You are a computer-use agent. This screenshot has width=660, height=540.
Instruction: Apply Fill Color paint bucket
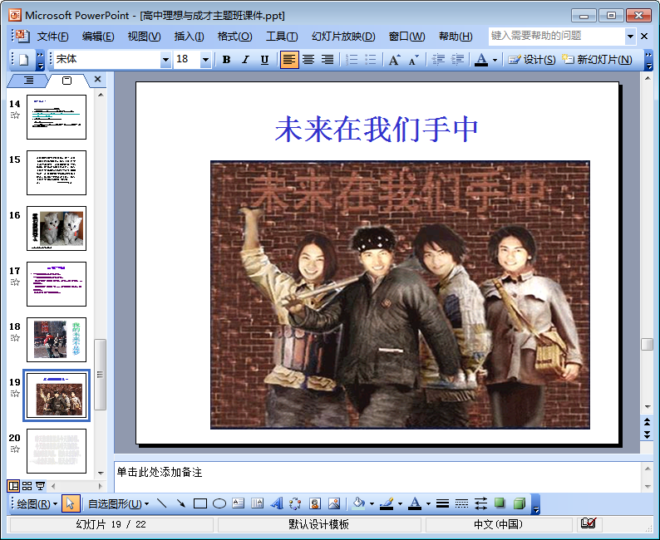click(x=358, y=503)
